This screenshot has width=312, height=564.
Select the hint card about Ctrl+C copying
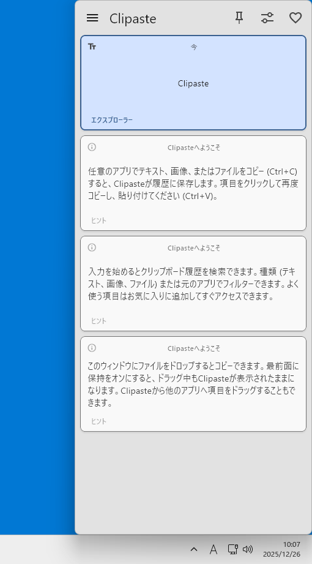tap(193, 183)
